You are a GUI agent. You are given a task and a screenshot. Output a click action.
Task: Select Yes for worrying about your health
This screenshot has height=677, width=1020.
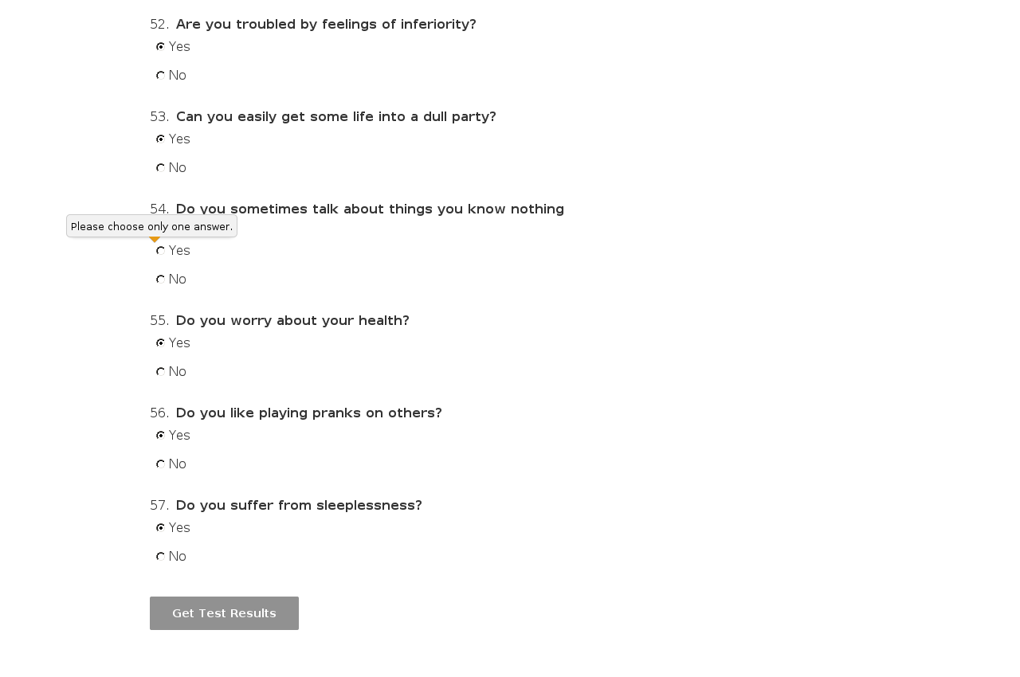click(161, 343)
